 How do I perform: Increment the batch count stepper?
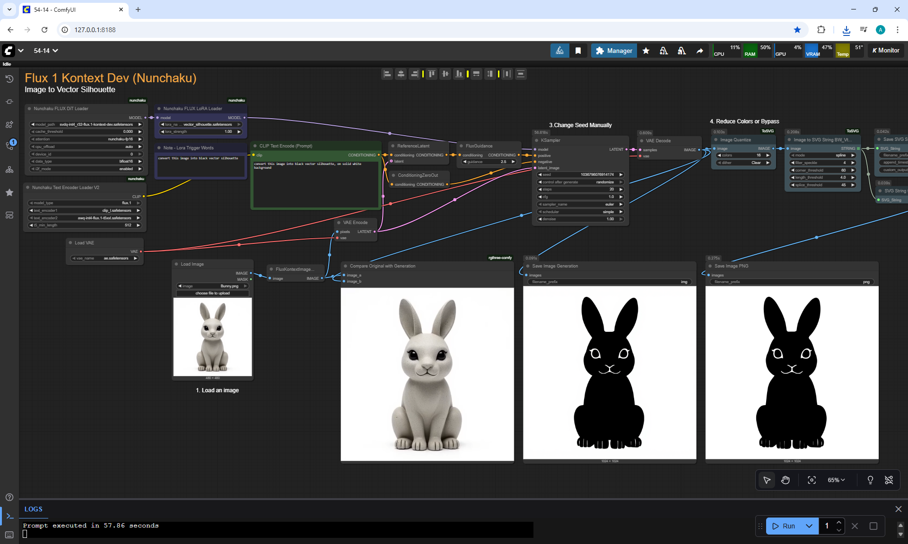838,522
